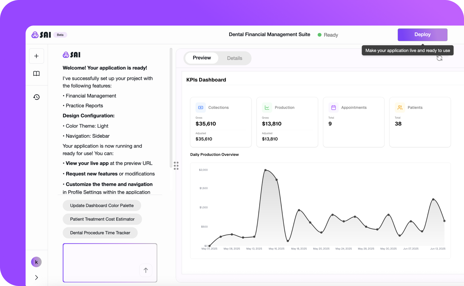
Task: Click the Patients people icon
Action: 400,108
